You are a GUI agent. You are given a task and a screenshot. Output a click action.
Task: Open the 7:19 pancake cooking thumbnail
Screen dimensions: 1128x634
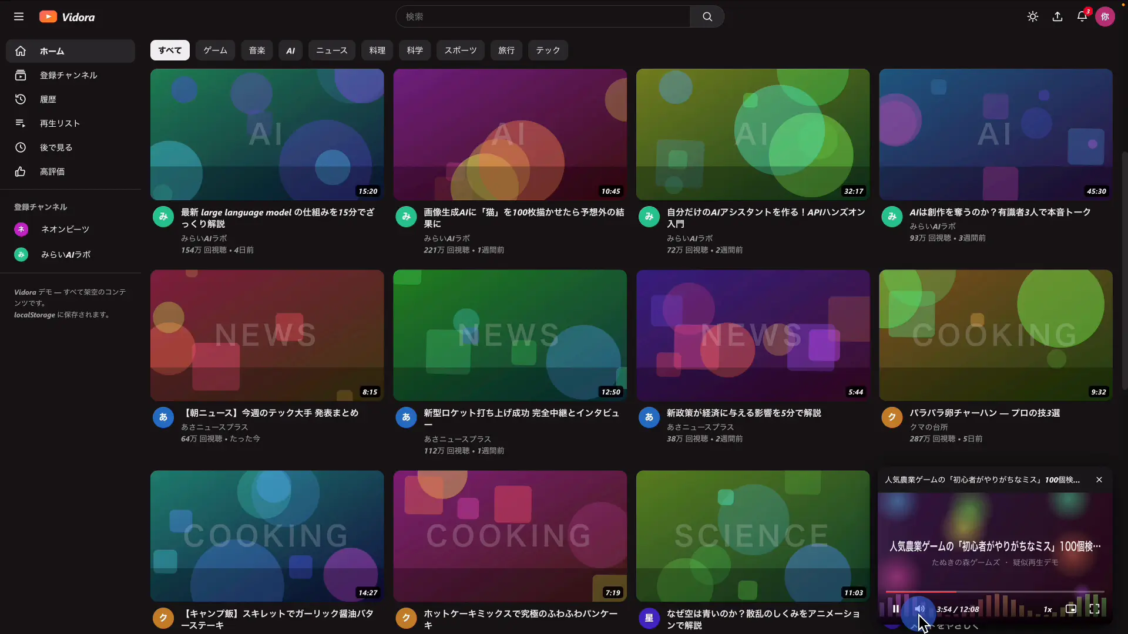pyautogui.click(x=510, y=536)
